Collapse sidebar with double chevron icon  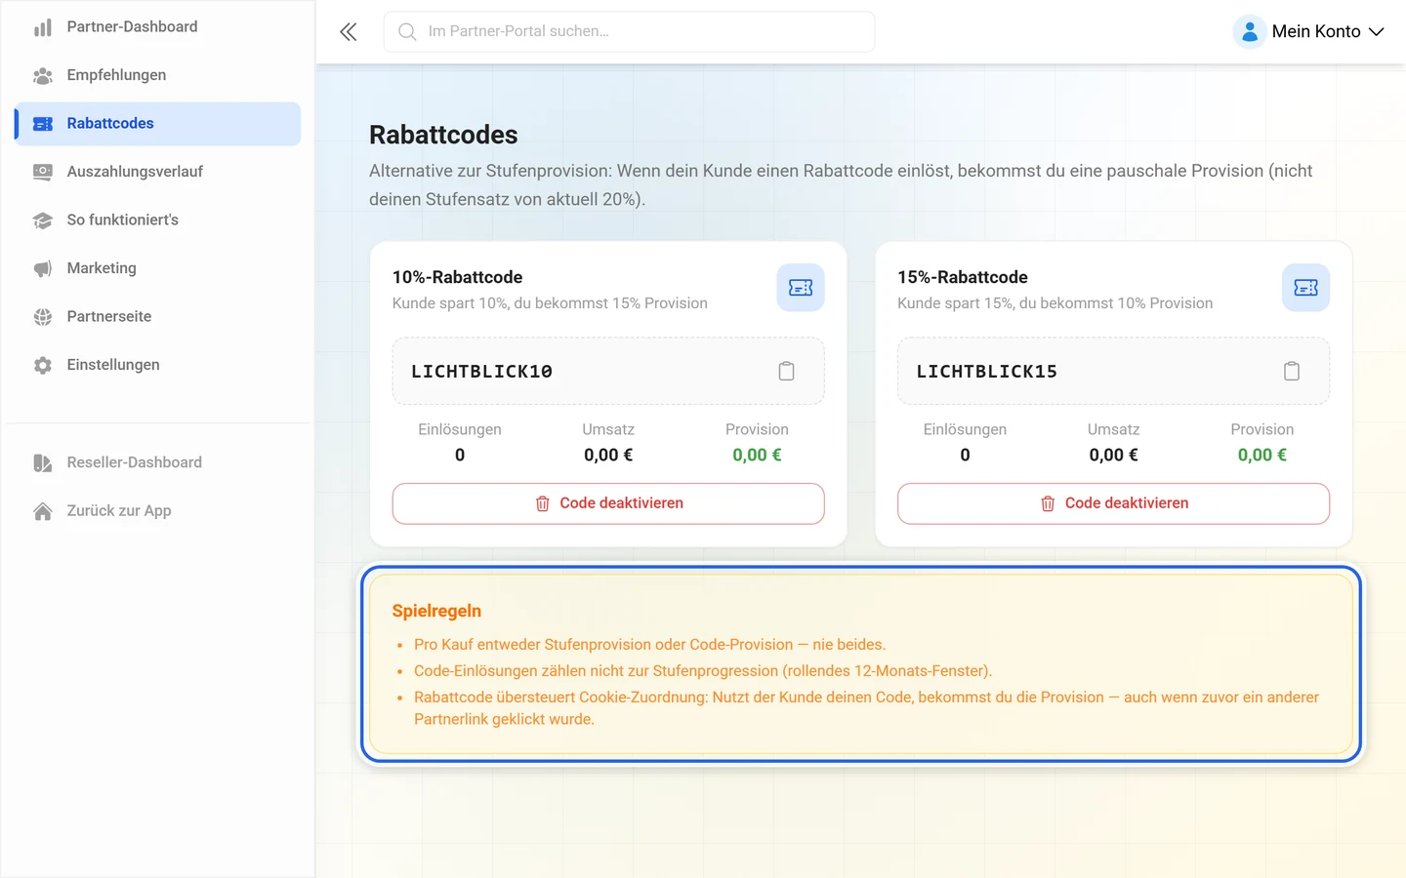click(349, 32)
